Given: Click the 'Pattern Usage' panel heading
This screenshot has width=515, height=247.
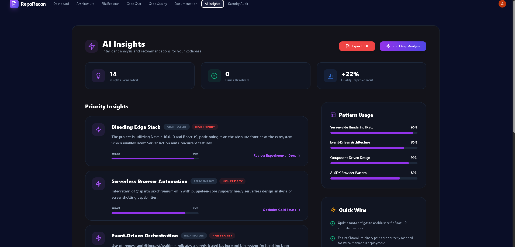Looking at the screenshot, I should coord(356,115).
